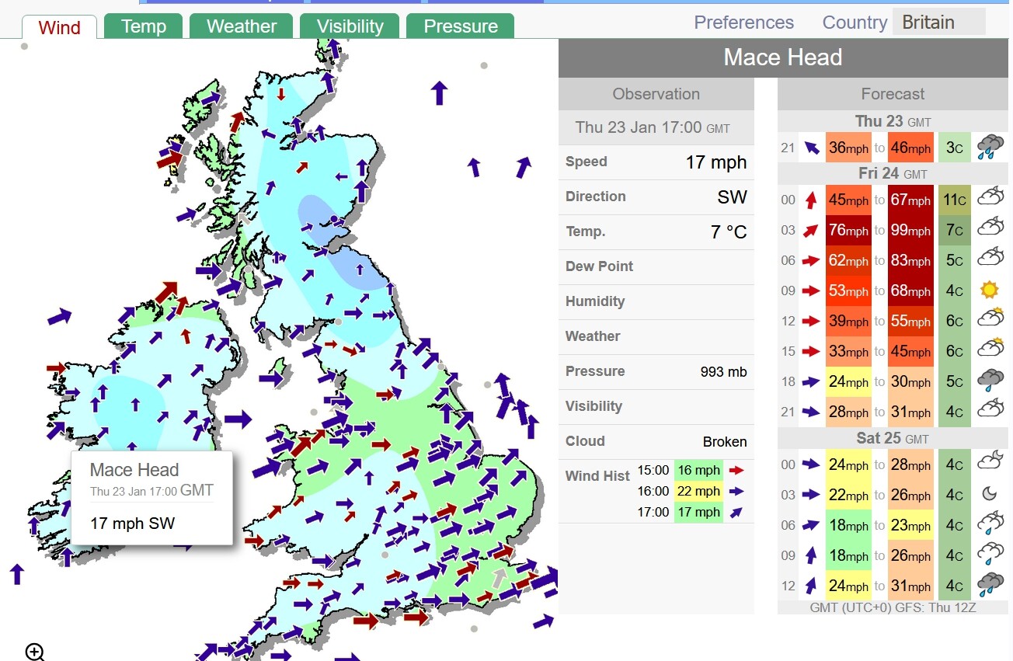
Task: Click the Cloud value Broken
Action: 725,442
